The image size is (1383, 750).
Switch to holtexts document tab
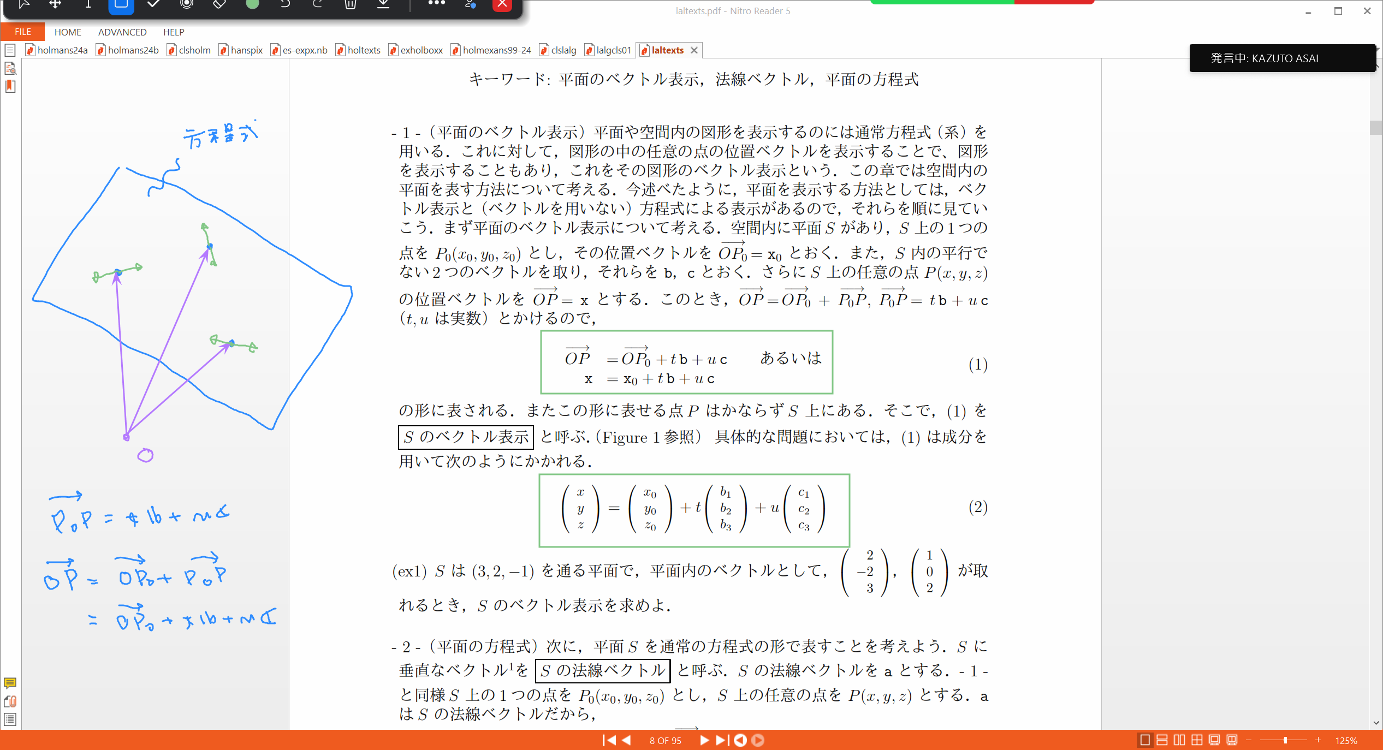[358, 50]
